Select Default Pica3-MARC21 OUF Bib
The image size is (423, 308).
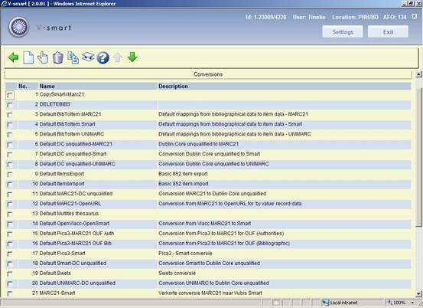[75, 243]
